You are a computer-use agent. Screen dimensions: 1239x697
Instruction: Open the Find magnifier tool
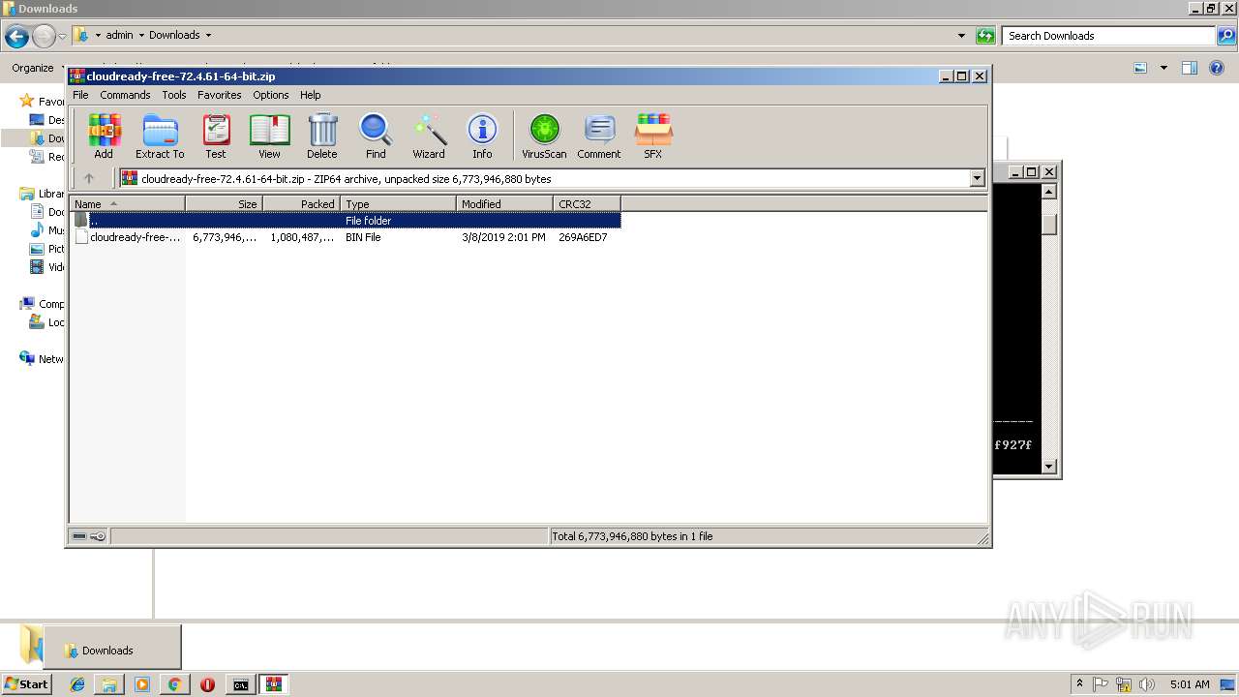point(376,136)
